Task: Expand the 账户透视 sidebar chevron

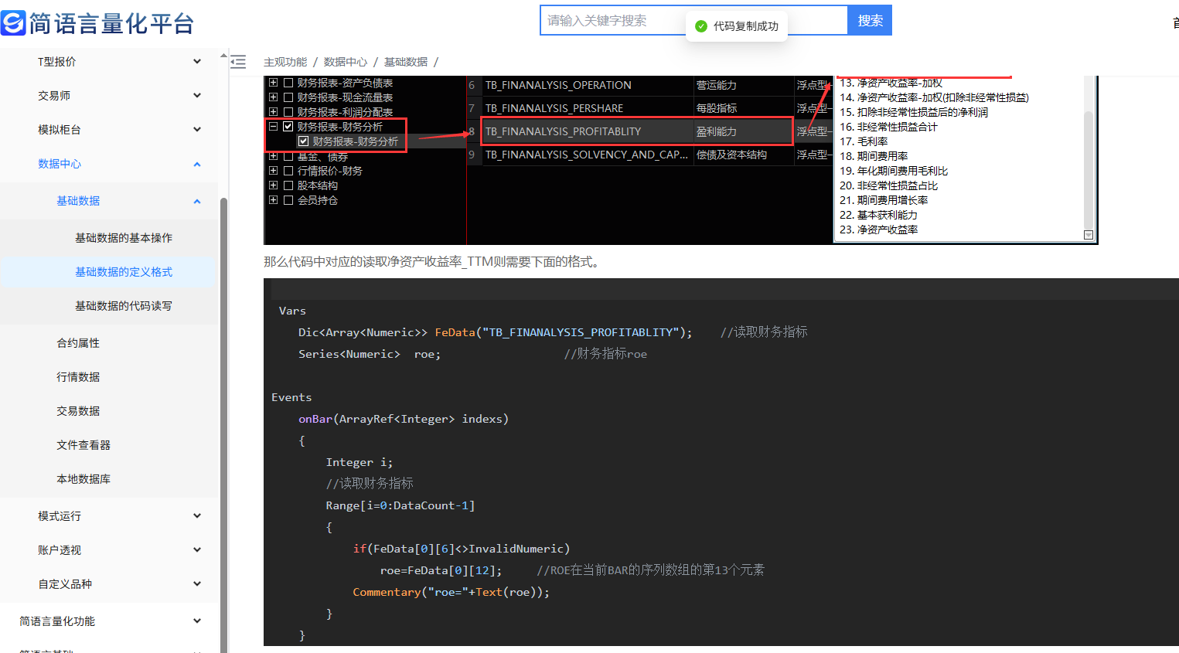Action: pos(197,550)
